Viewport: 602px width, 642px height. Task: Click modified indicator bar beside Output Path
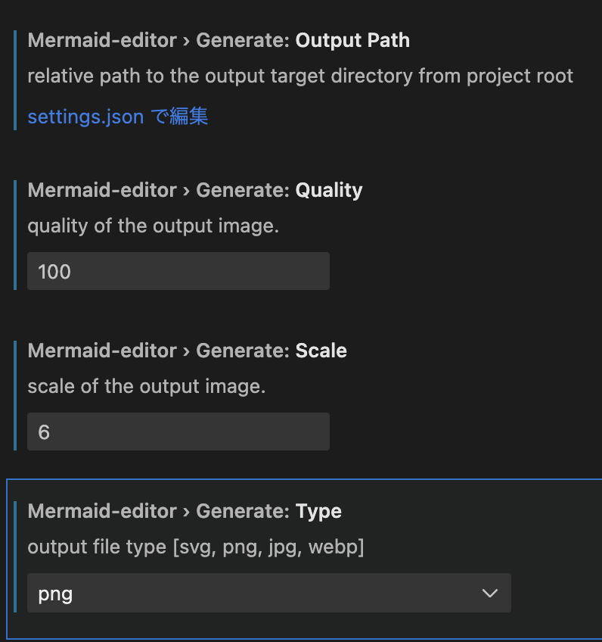pyautogui.click(x=15, y=79)
